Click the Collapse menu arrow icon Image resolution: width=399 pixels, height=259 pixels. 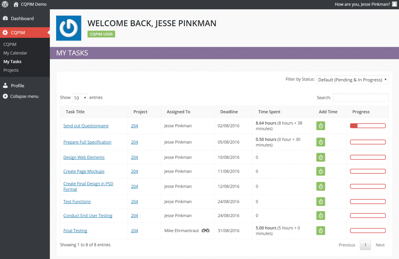pyautogui.click(x=5, y=96)
